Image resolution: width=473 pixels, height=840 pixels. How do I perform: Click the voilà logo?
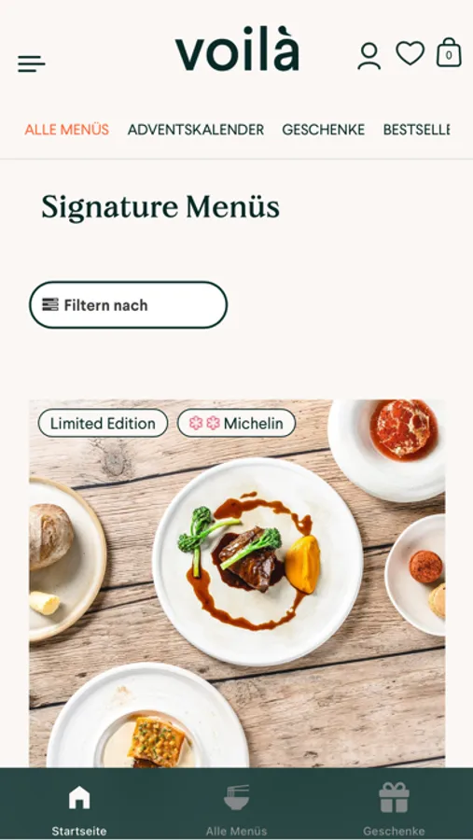(237, 49)
